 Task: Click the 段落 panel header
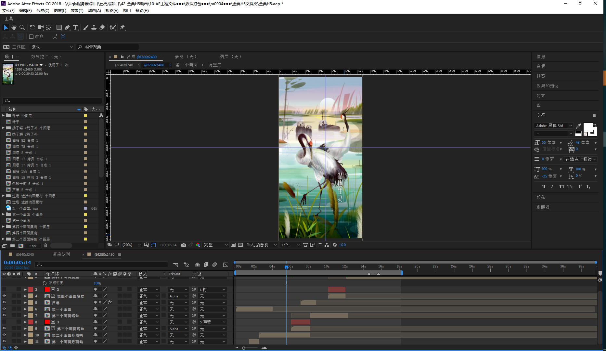541,197
